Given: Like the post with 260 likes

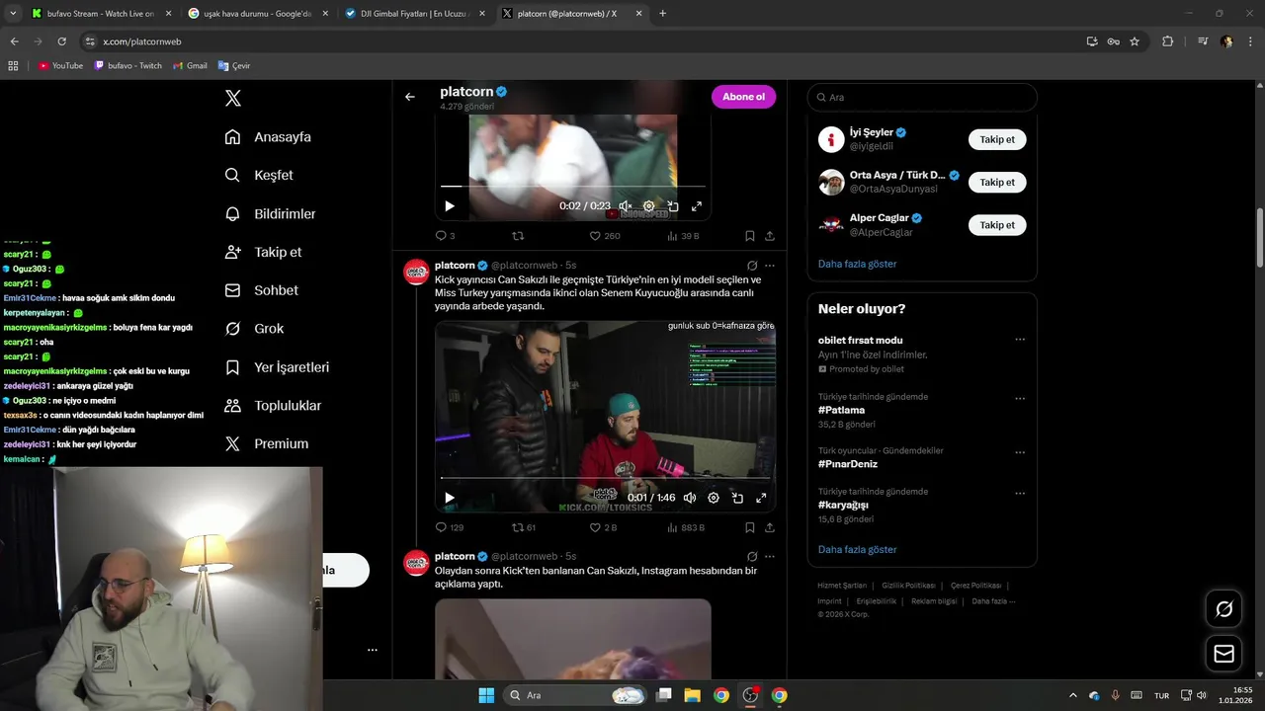Looking at the screenshot, I should tap(605, 236).
